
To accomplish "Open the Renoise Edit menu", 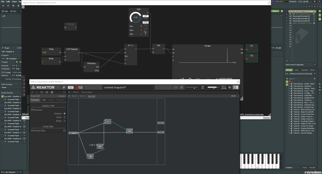I will pyautogui.click(x=8, y=1).
